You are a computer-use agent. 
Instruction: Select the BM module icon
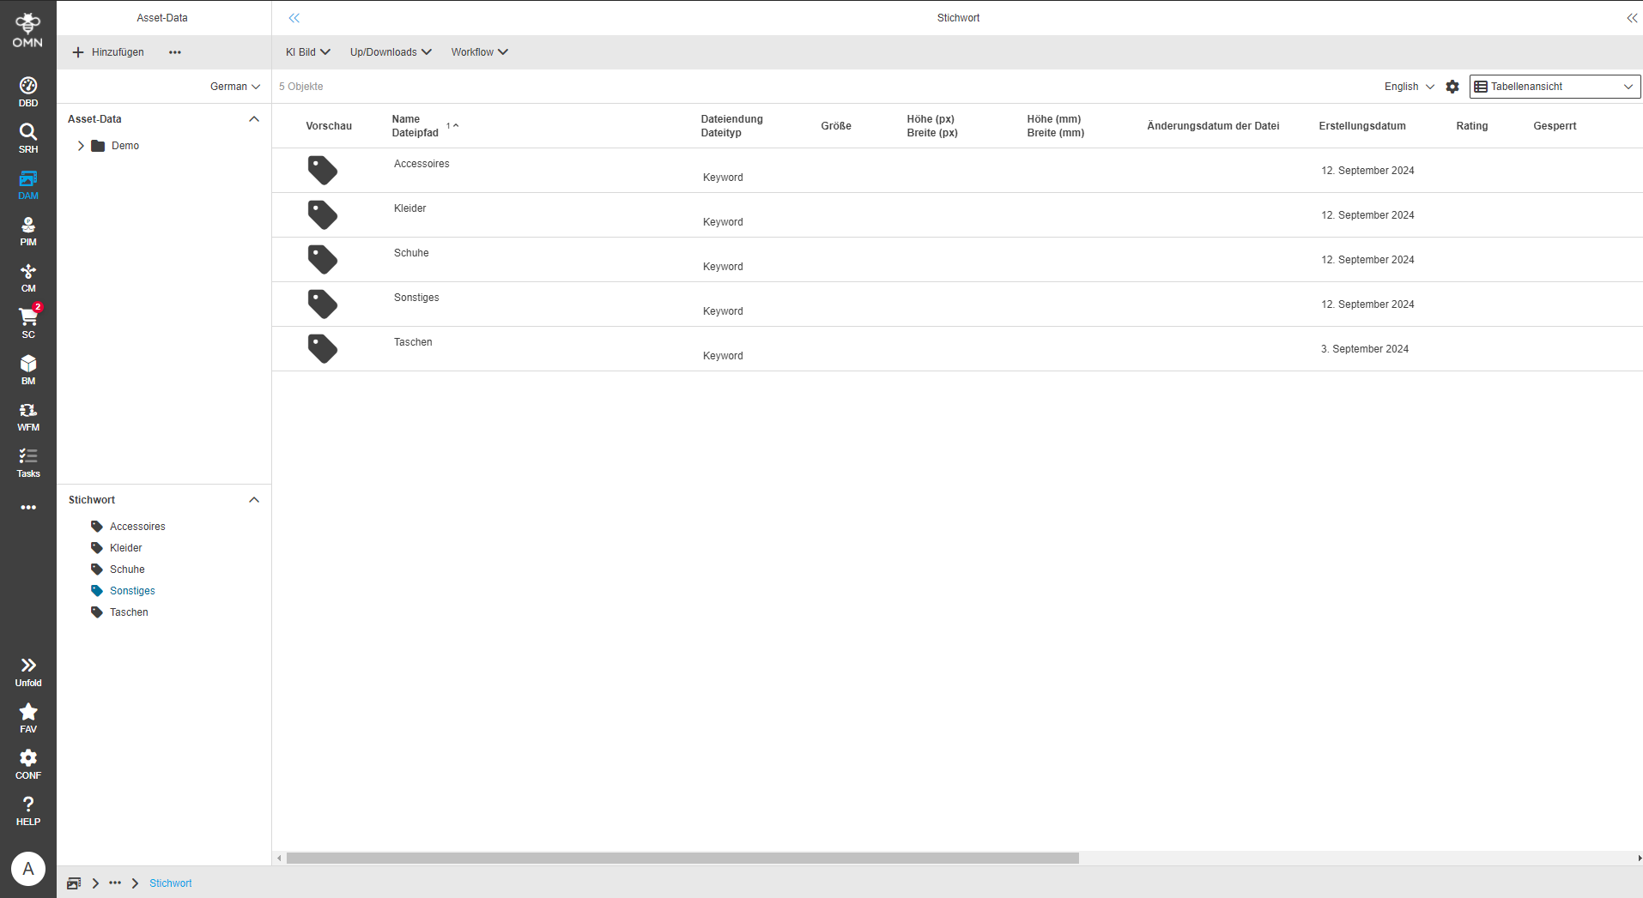(27, 367)
